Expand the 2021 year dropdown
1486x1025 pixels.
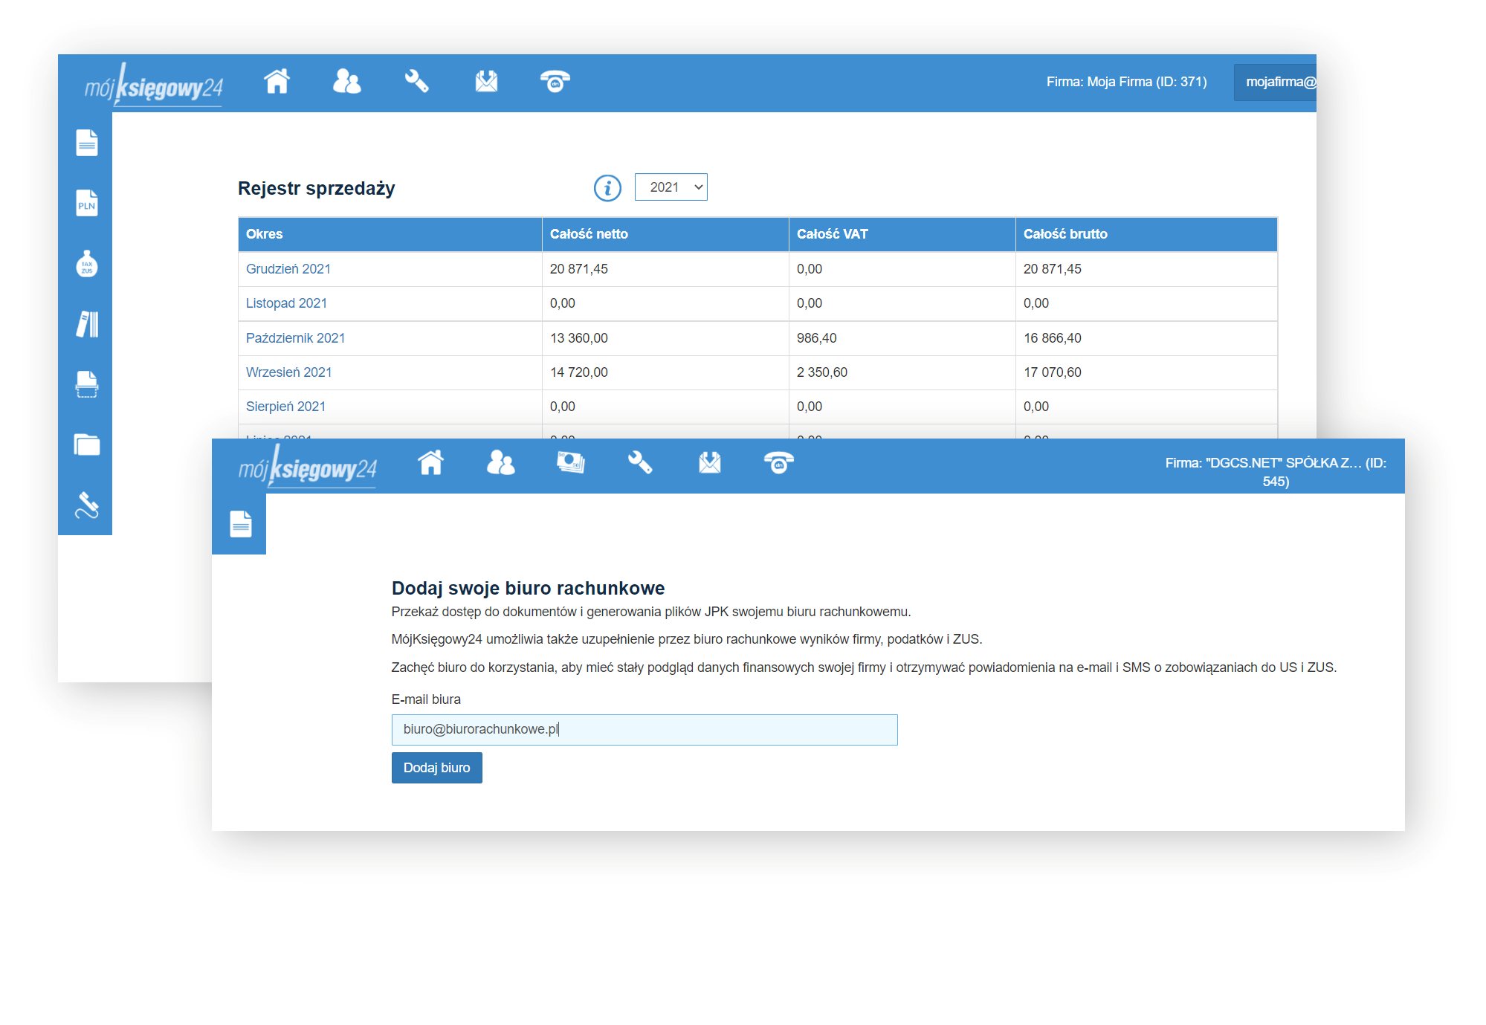point(671,187)
